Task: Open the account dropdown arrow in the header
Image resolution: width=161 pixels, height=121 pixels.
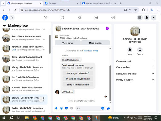Action: click(x=154, y=18)
